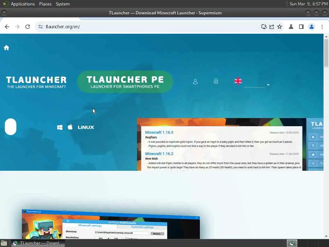Install page as app icon
The height and width of the screenshot is (247, 329).
click(264, 27)
